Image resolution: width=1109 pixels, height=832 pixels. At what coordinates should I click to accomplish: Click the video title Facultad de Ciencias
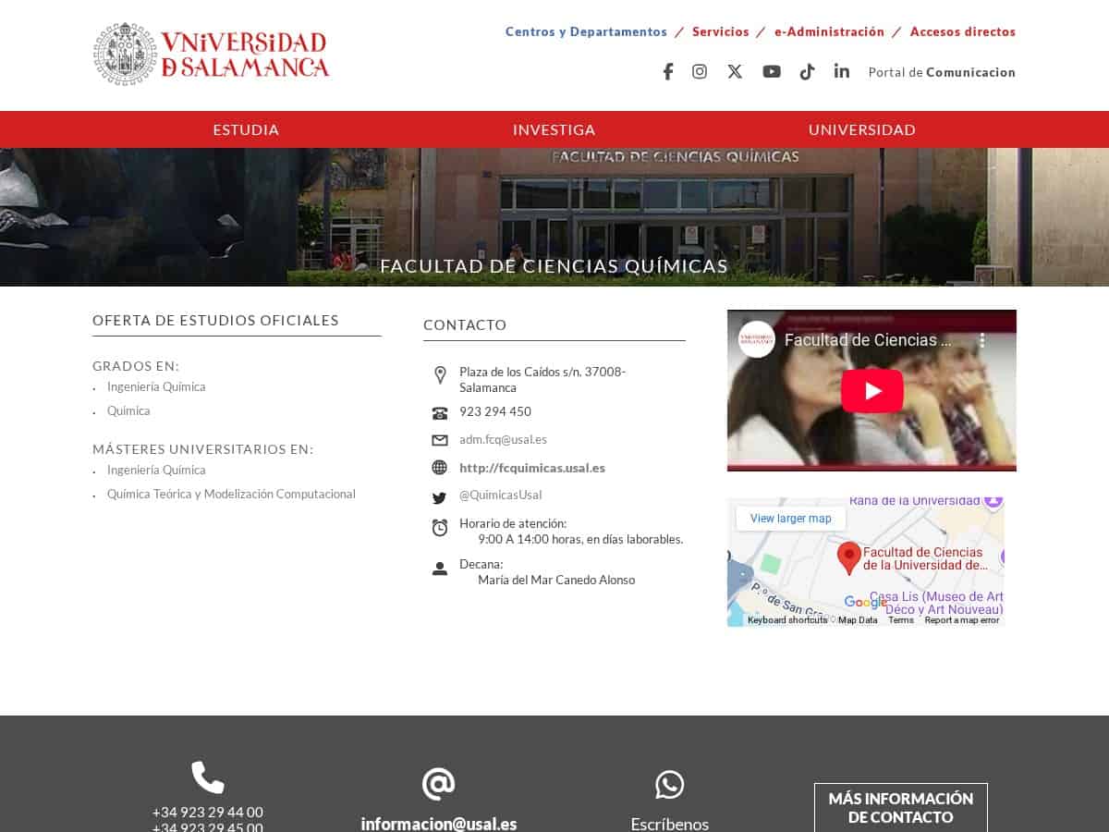coord(868,340)
